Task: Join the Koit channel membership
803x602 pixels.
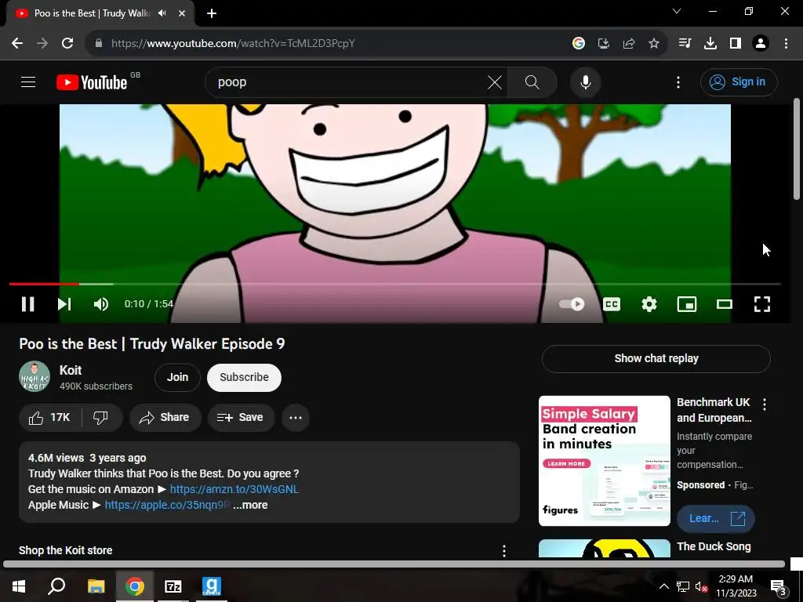Action: tap(177, 377)
